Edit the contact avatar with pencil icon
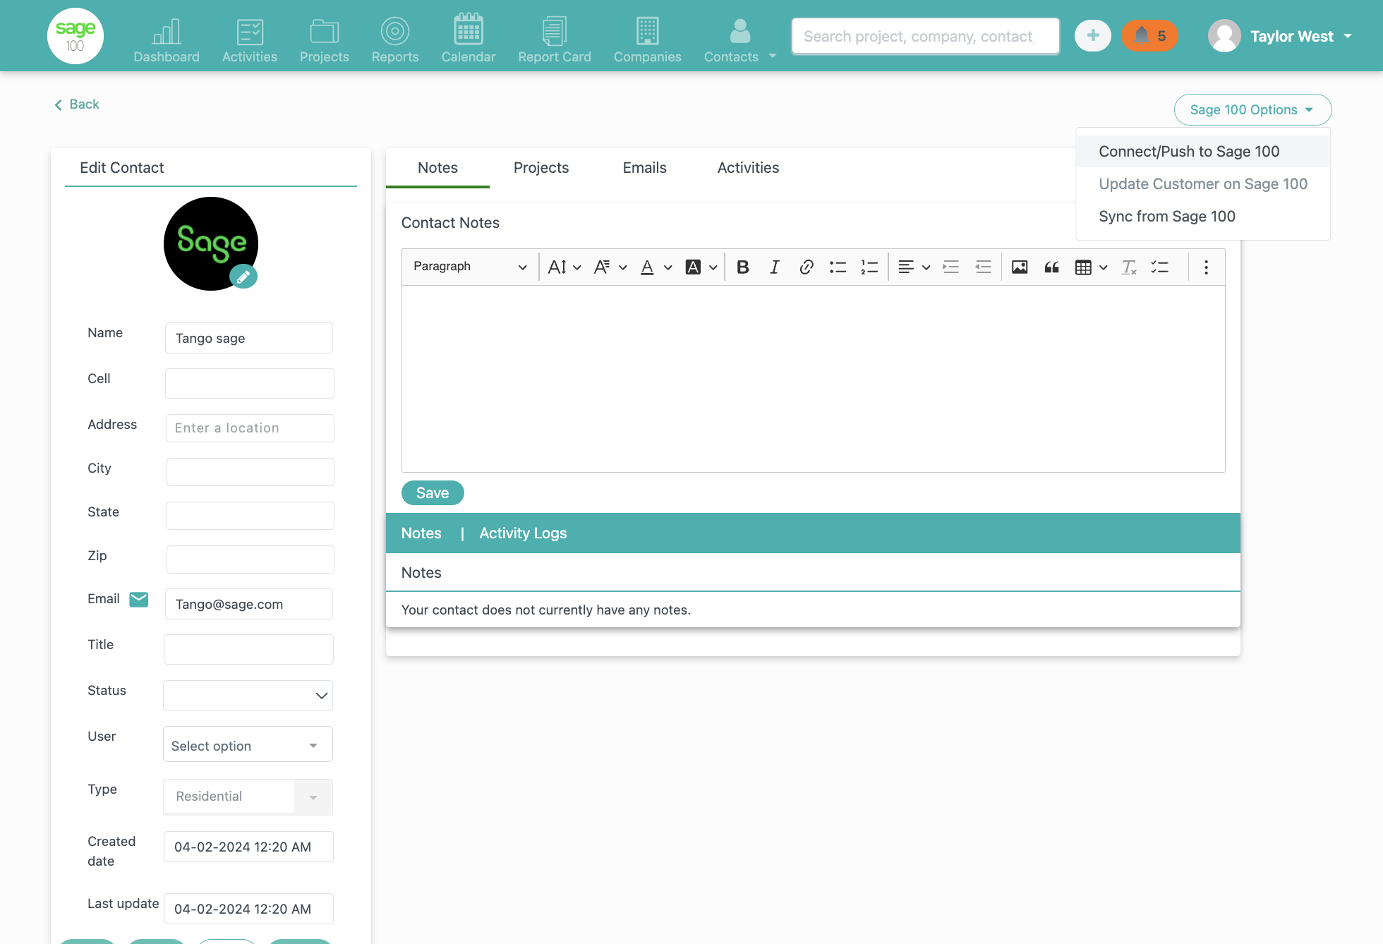The width and height of the screenshot is (1383, 944). [243, 277]
